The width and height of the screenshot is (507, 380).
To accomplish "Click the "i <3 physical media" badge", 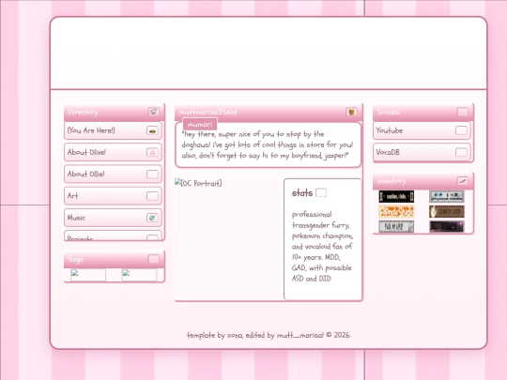I will (x=447, y=196).
